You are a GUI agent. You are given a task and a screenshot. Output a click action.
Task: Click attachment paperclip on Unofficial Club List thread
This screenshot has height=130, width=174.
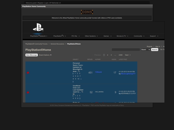pyautogui.click(x=82, y=92)
